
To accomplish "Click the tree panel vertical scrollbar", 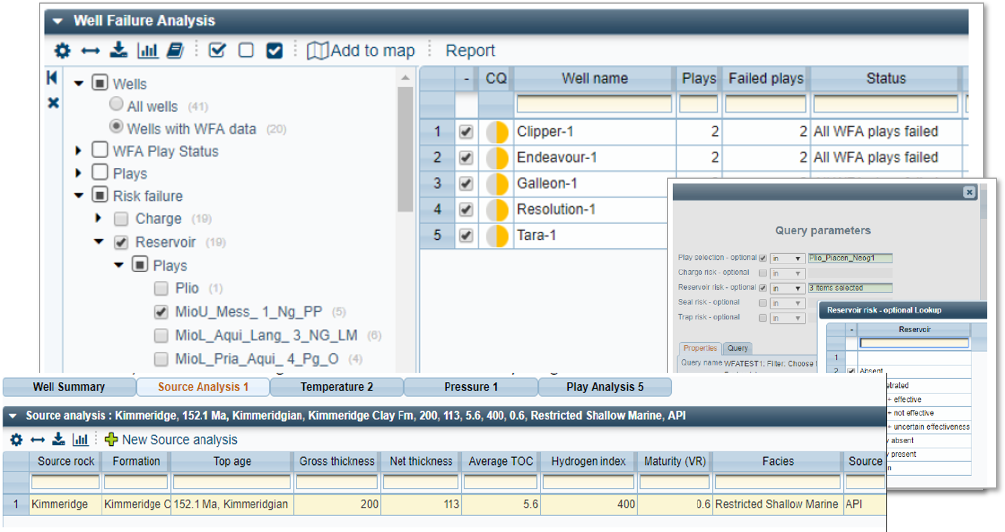I will [x=405, y=149].
